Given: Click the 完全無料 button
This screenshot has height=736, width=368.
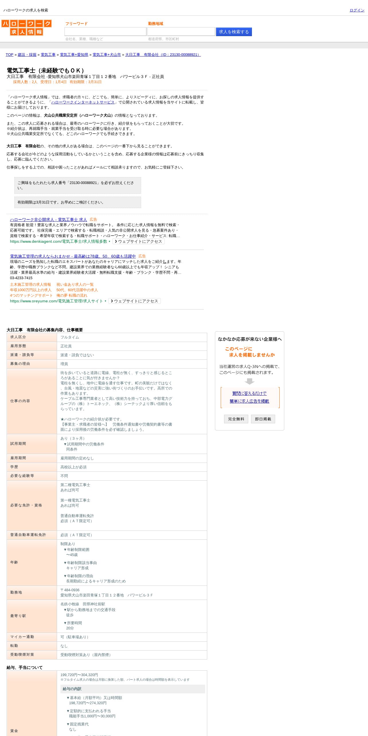Looking at the screenshot, I should click(236, 419).
